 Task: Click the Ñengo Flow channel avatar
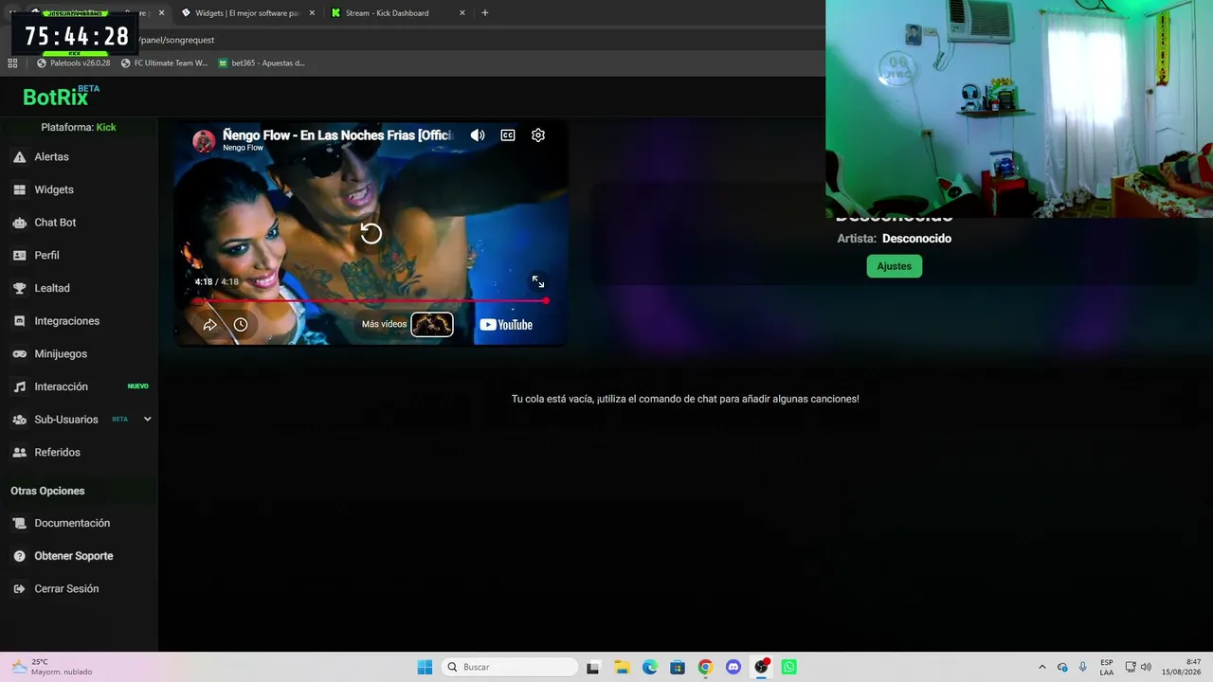[x=204, y=141]
